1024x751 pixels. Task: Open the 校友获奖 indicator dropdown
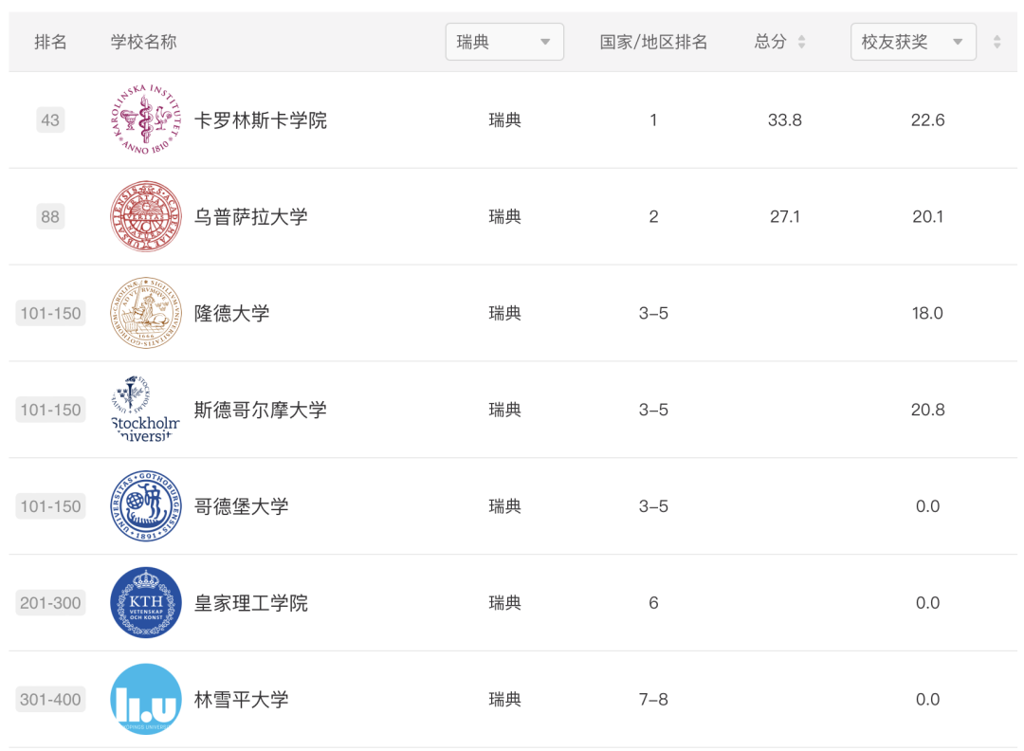point(913,42)
